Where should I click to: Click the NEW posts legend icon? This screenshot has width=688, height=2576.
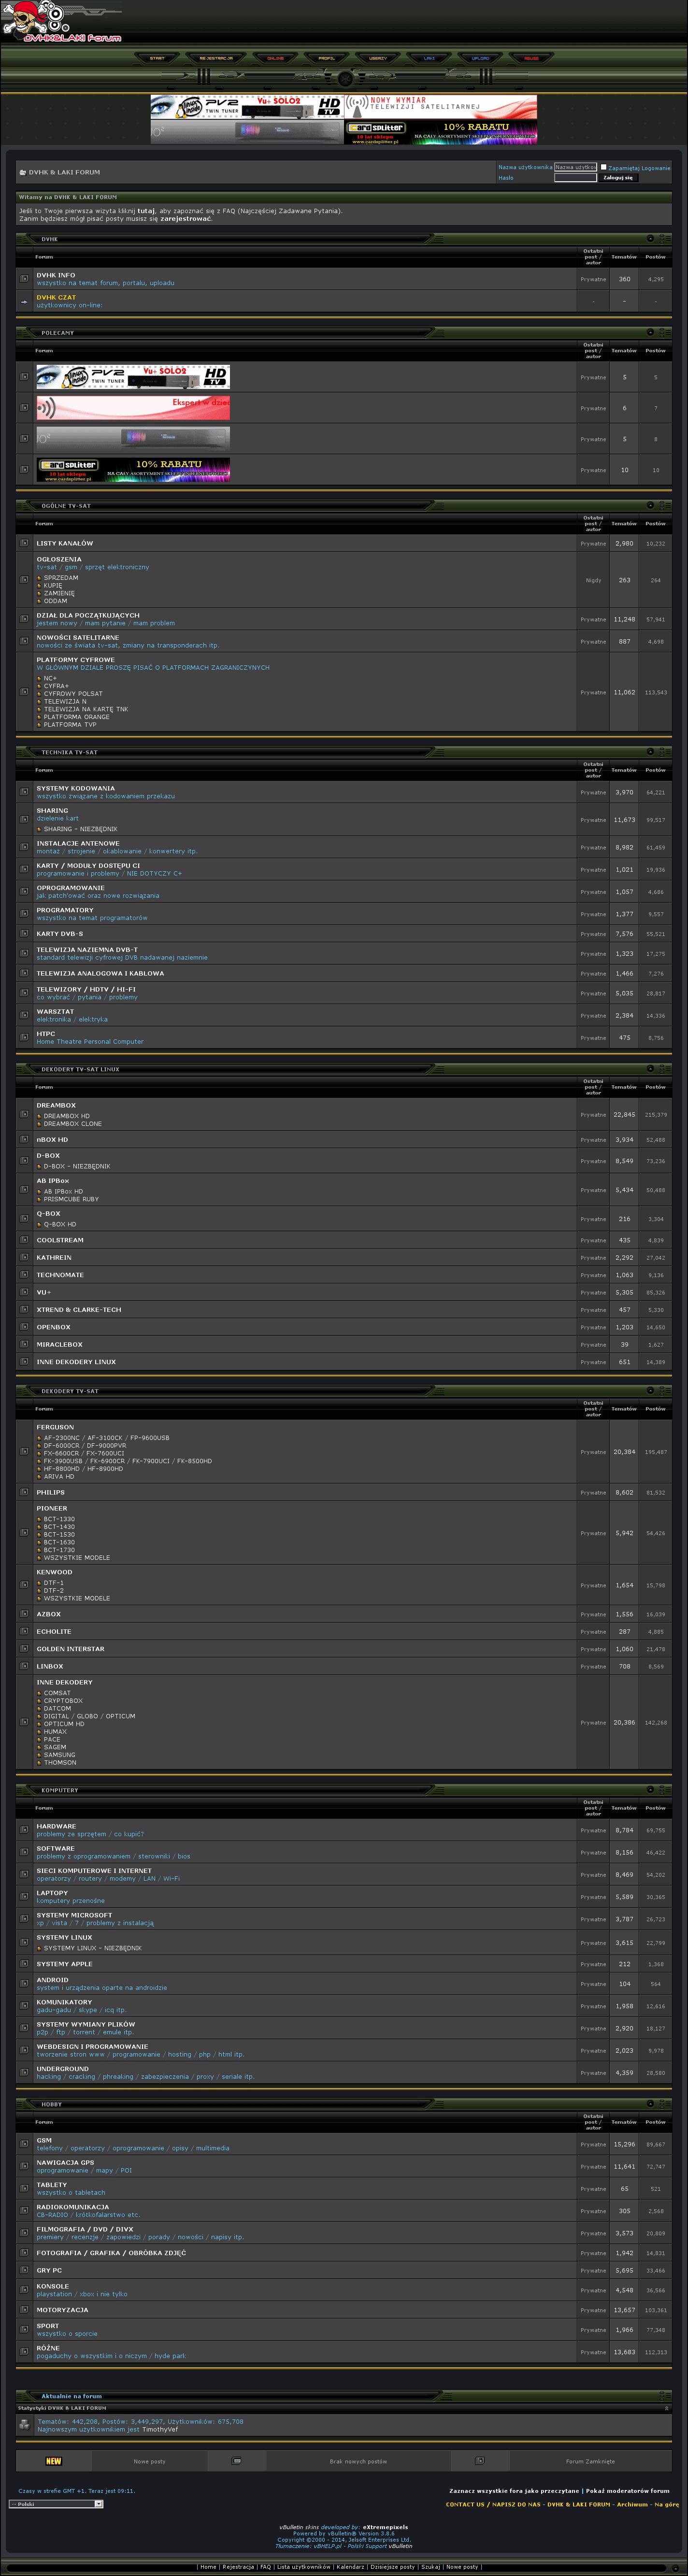click(x=53, y=2461)
